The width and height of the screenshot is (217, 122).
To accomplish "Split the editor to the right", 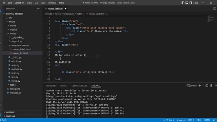I will (x=215, y=8).
